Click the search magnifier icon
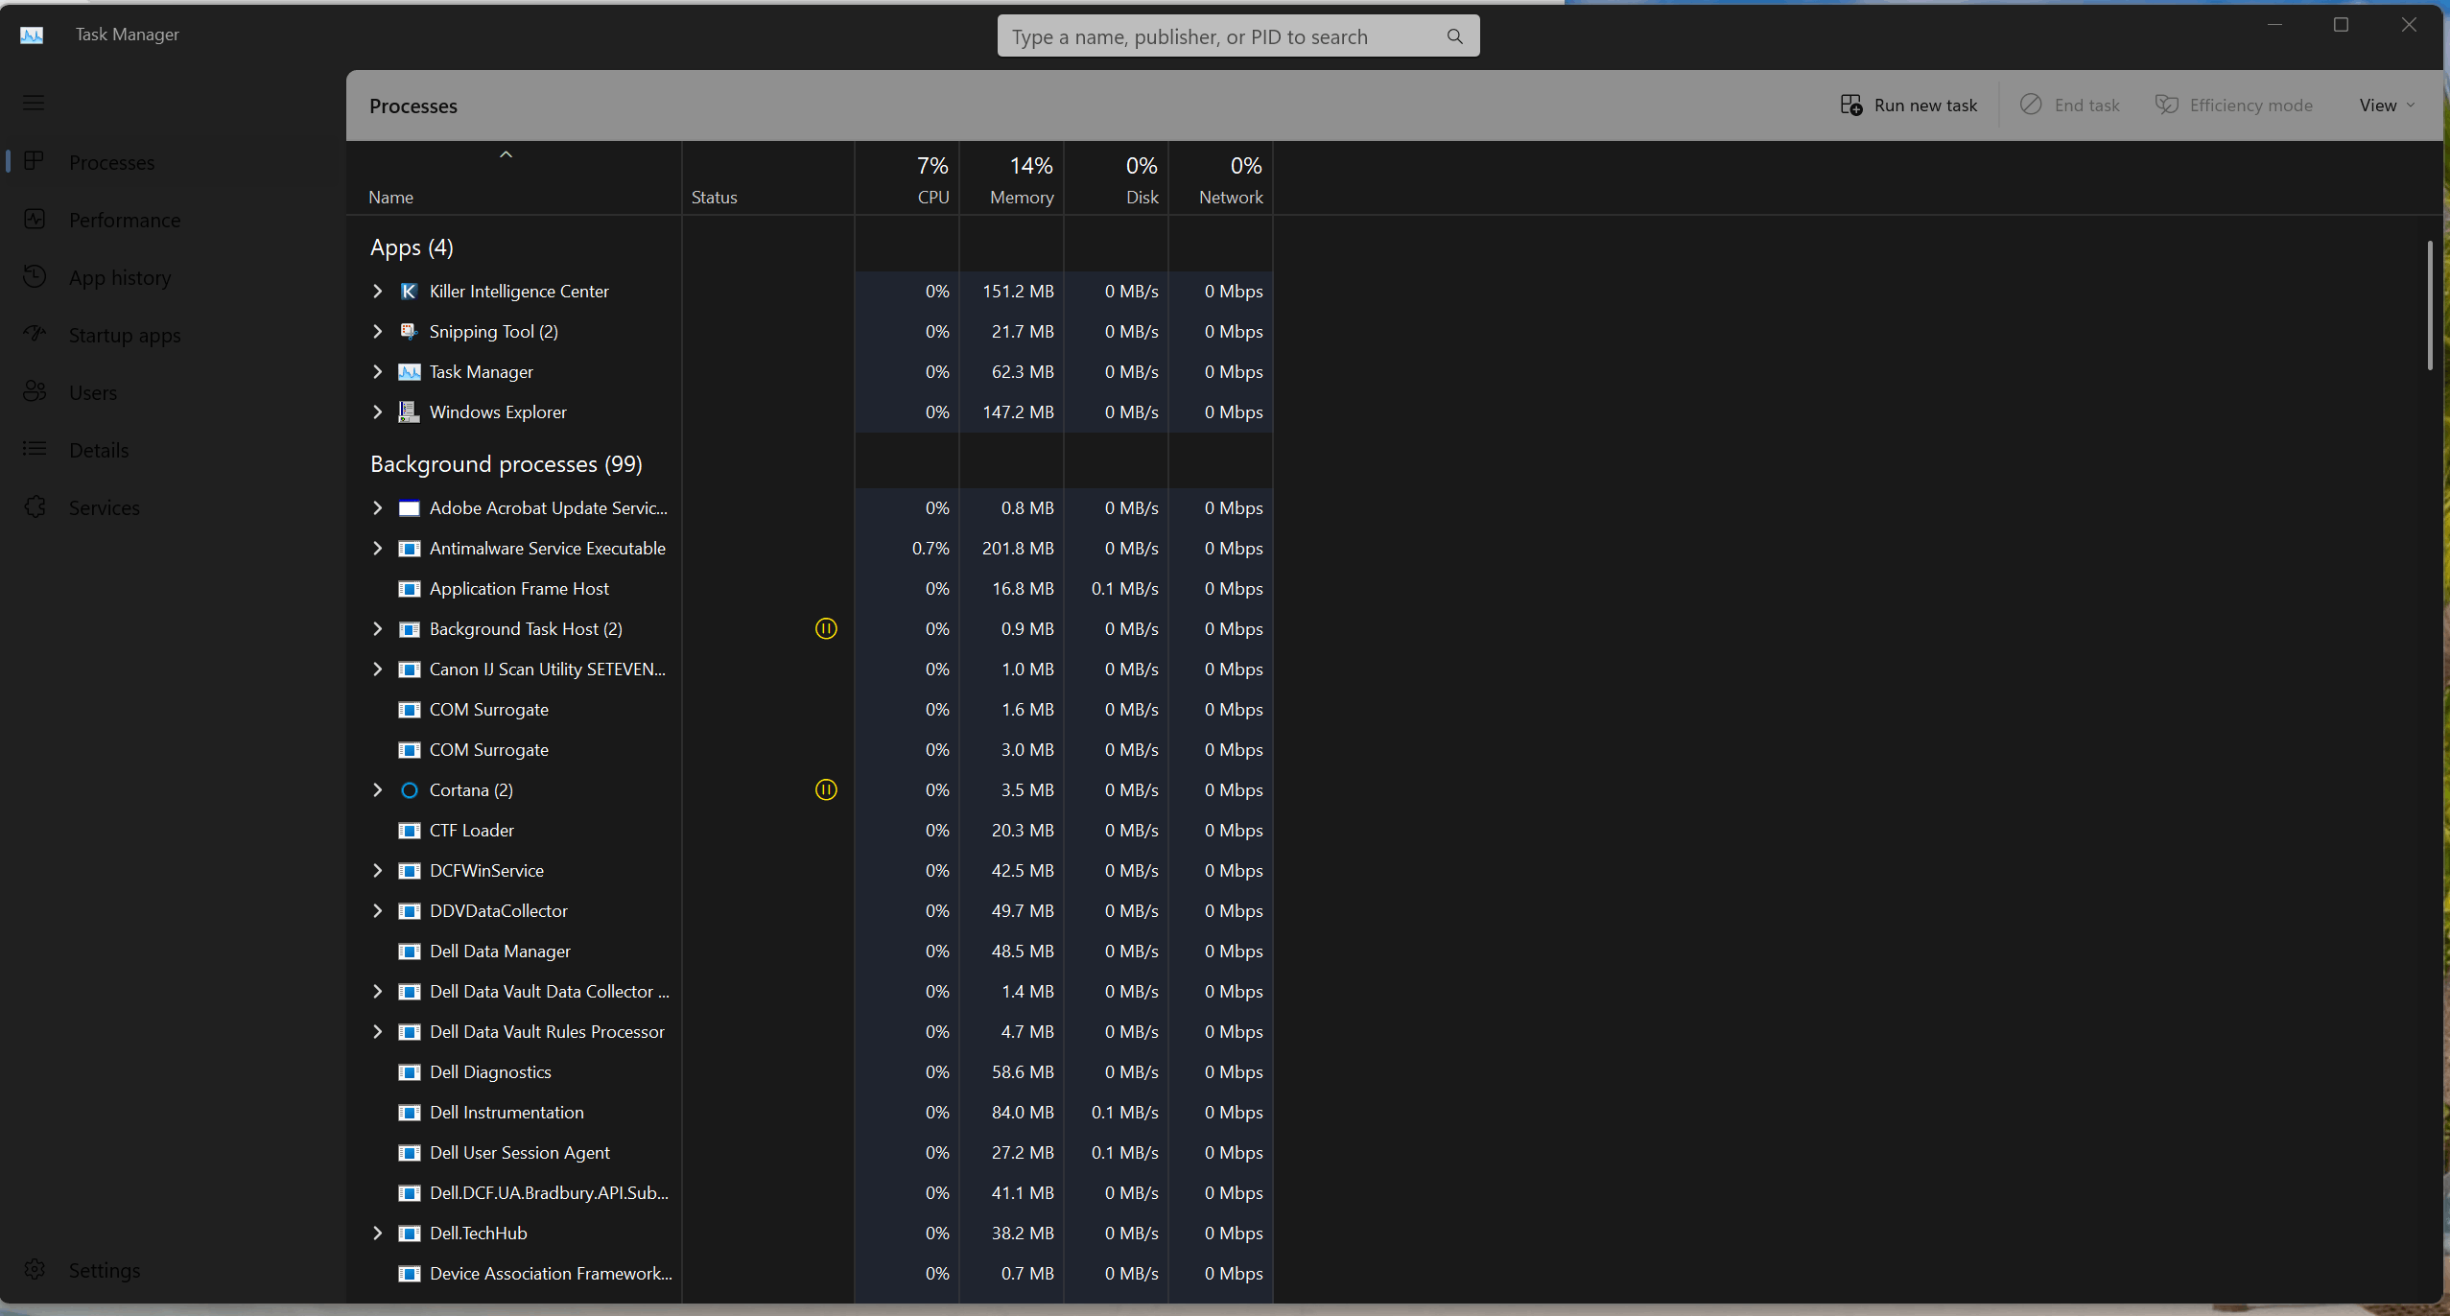The image size is (2450, 1316). (1454, 36)
